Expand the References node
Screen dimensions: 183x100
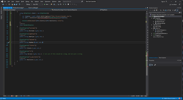152,25
